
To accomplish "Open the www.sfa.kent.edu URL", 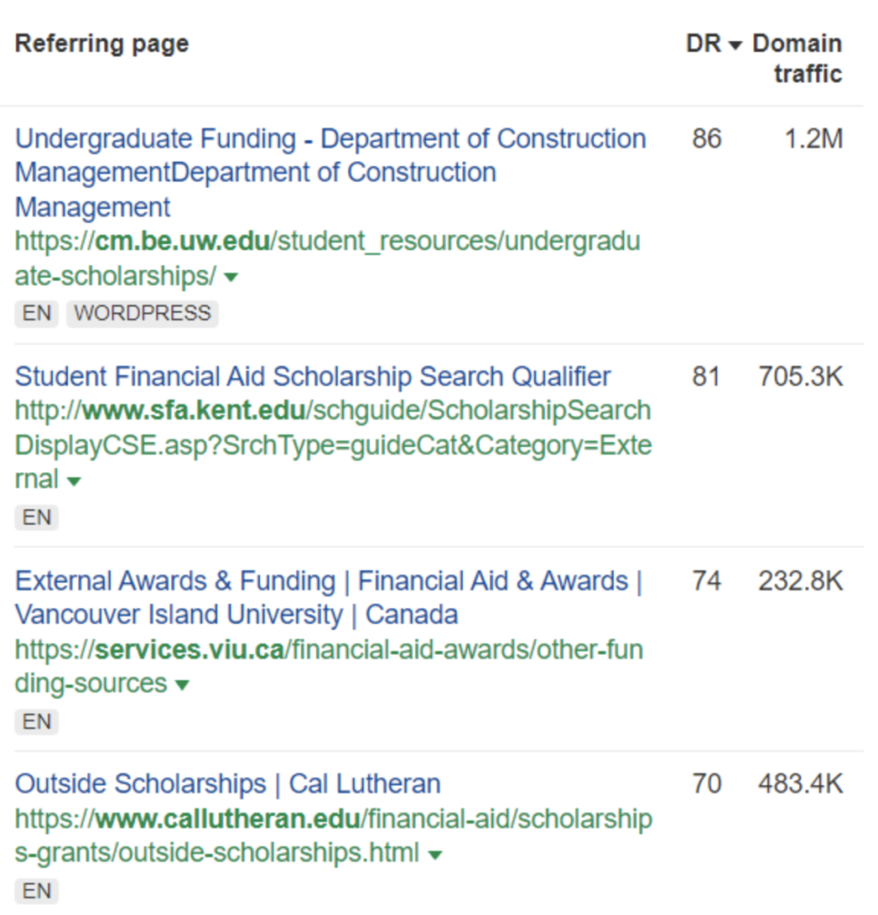I will 333,445.
